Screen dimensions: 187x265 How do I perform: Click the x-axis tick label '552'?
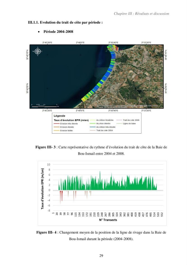(162, 215)
